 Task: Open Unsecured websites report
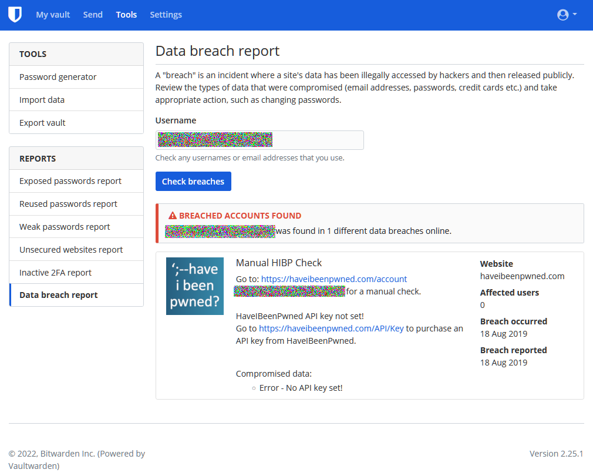[76, 250]
